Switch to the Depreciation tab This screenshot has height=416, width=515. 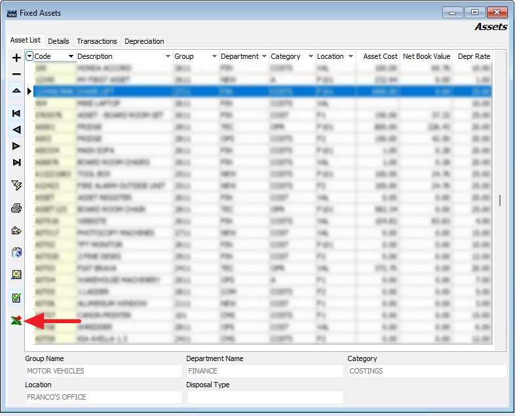144,41
